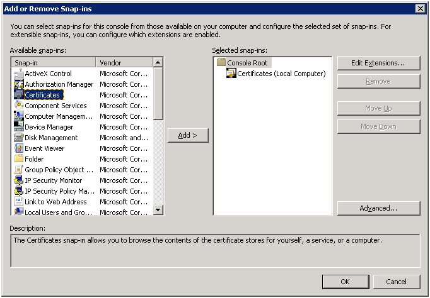
Task: Click the scroll down arrow of snap-in list
Action: [x=158, y=210]
